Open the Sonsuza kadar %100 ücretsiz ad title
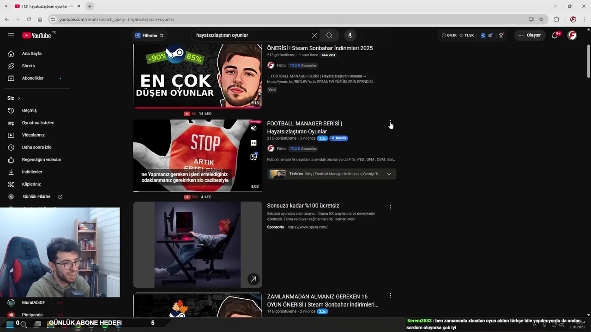Viewport: 591px width, 332px height. click(303, 206)
